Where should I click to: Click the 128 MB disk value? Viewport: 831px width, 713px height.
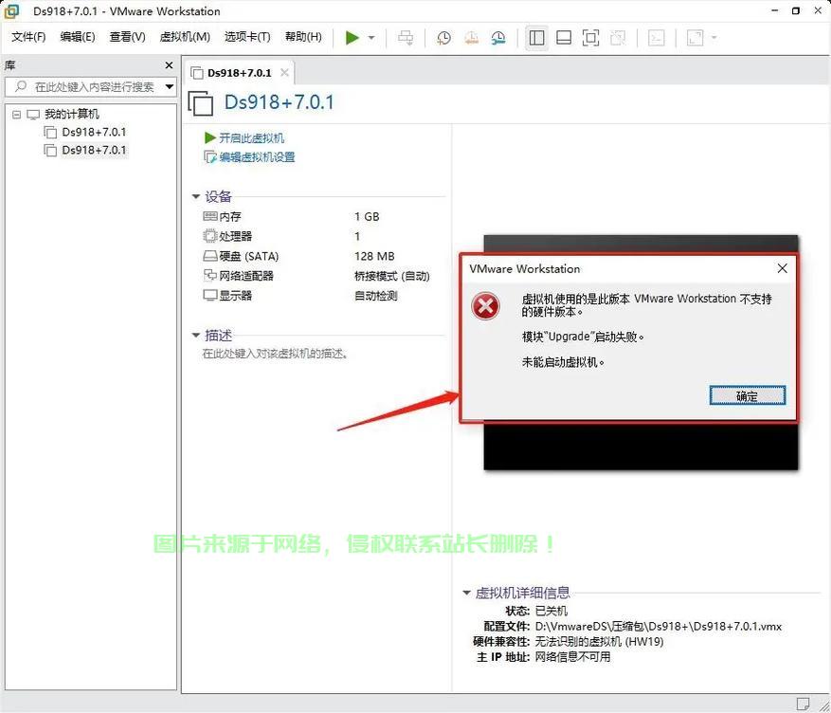[x=374, y=256]
